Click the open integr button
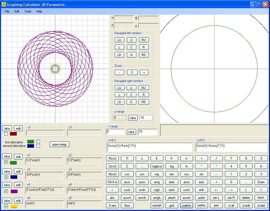 pyautogui.click(x=59, y=144)
